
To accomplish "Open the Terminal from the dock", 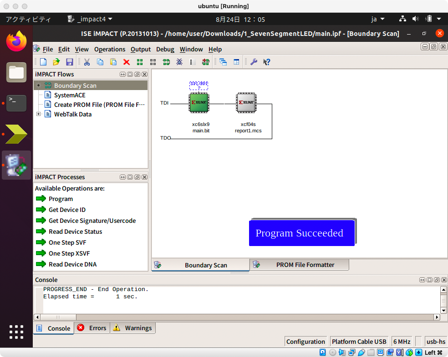I will [16, 103].
